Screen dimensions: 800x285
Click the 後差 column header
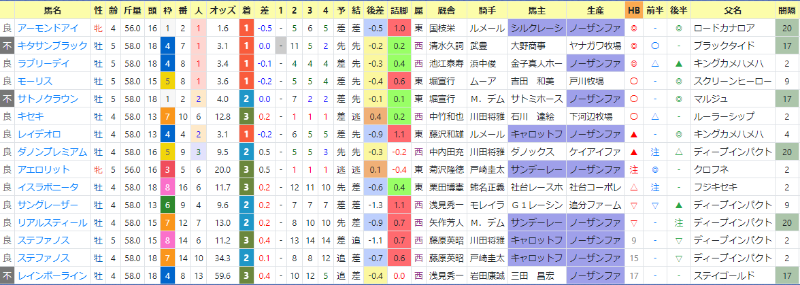pos(376,10)
